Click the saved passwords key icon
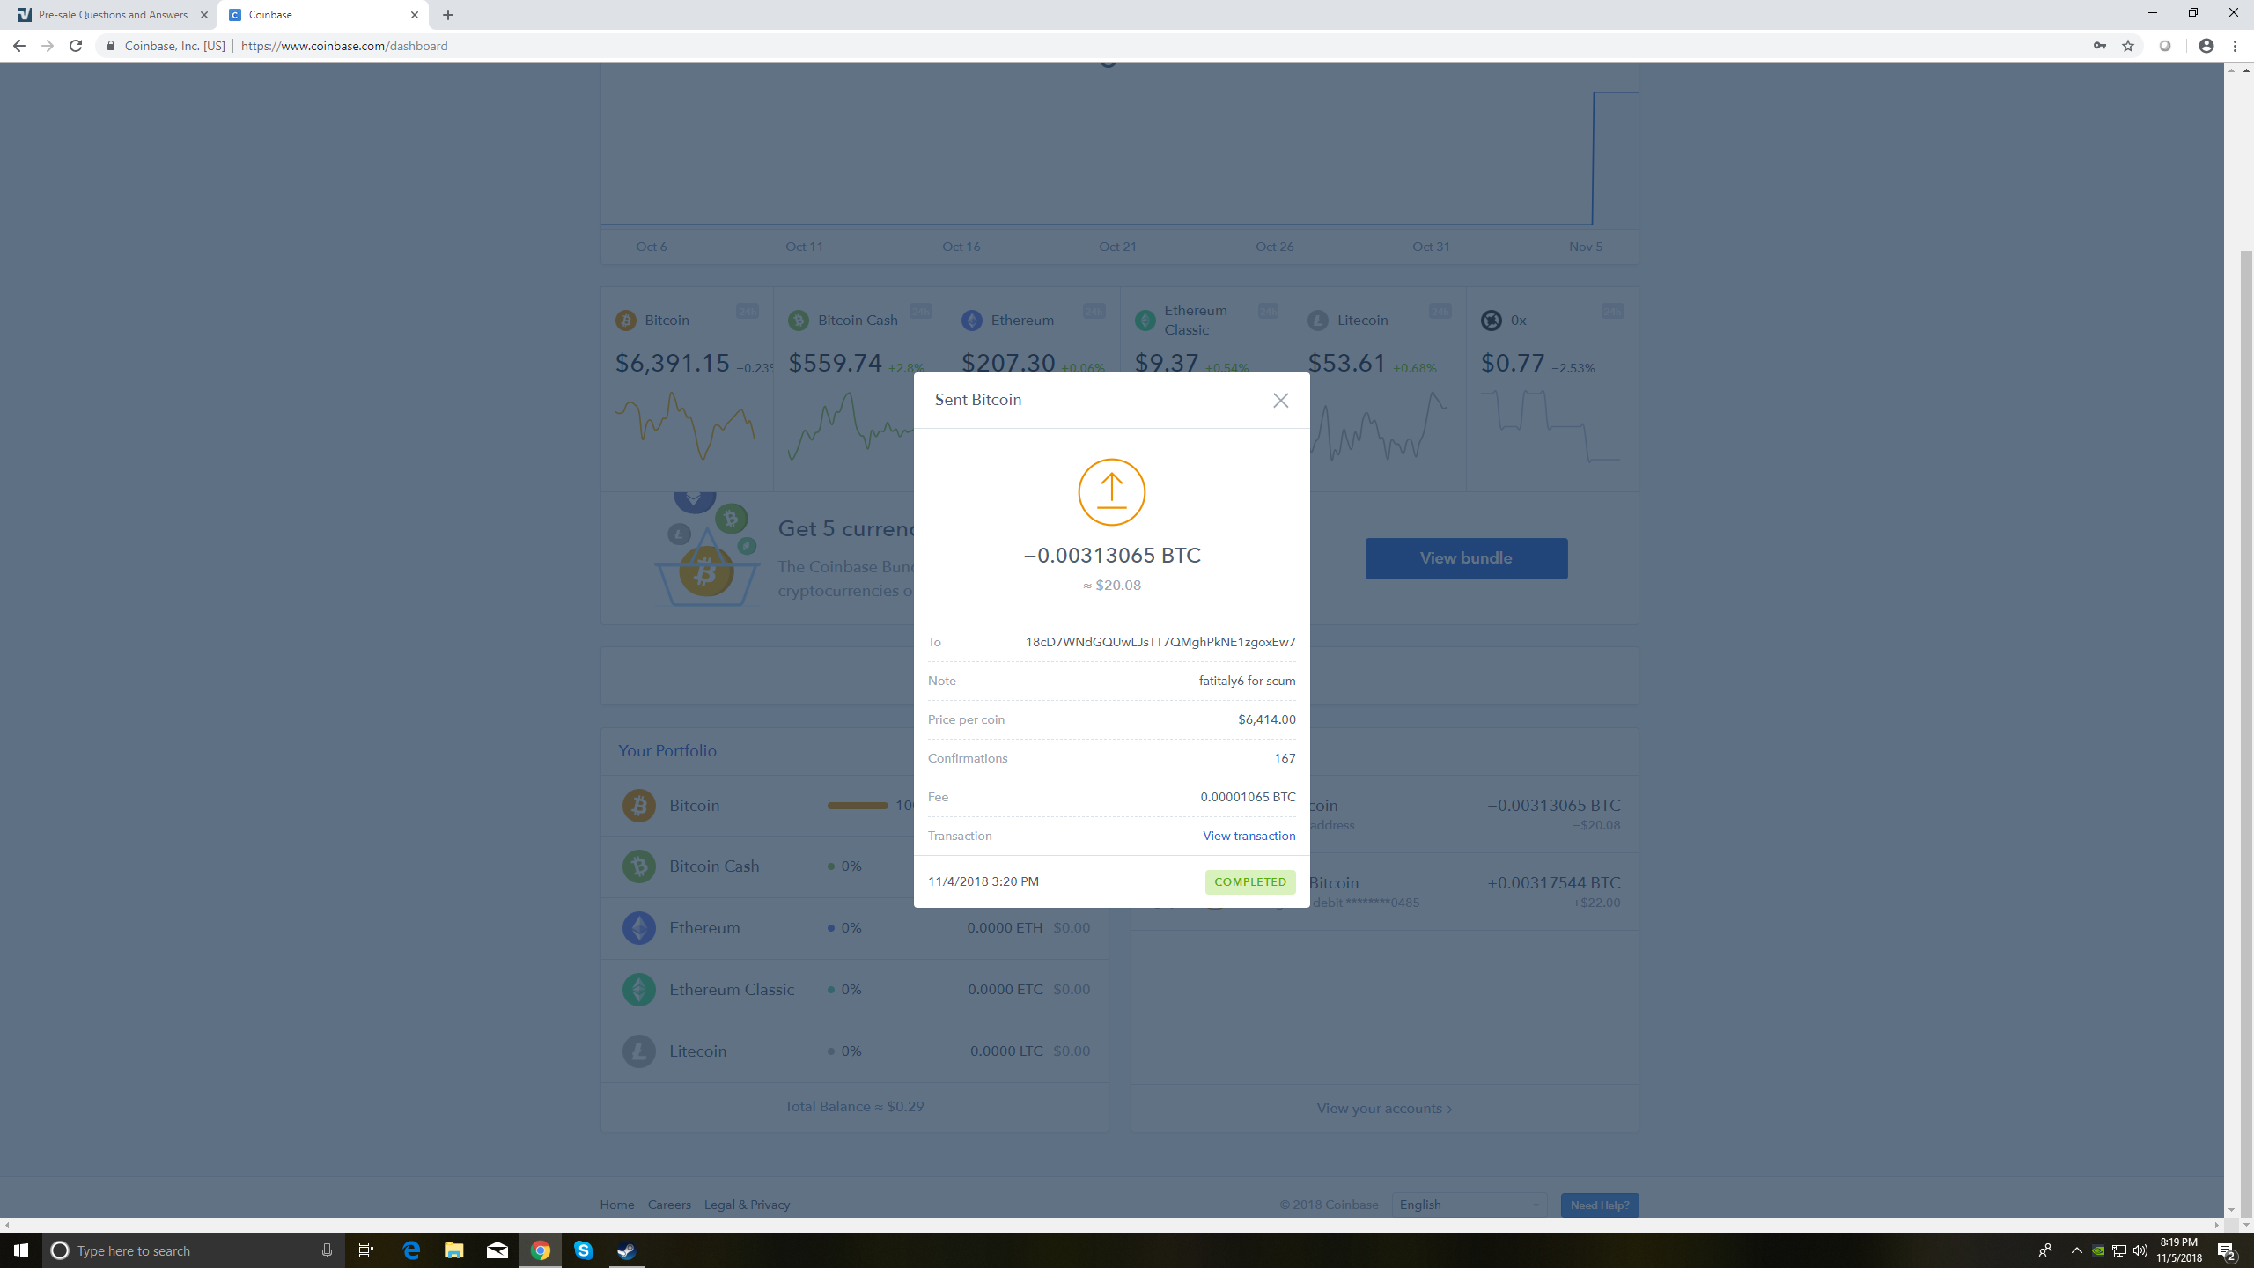This screenshot has height=1268, width=2254. click(2100, 46)
